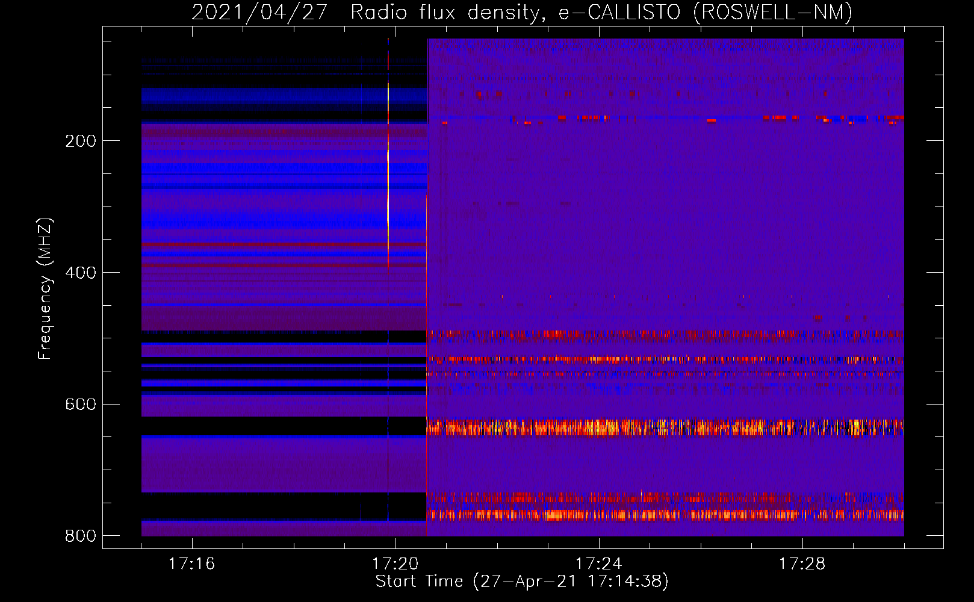Click the Frequency (MHZ) axis label
The height and width of the screenshot is (602, 974).
(x=45, y=288)
